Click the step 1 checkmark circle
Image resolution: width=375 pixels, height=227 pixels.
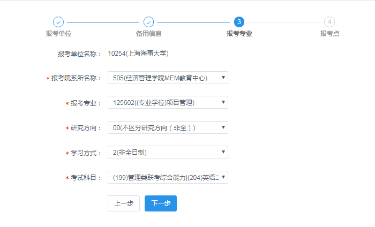(x=58, y=22)
